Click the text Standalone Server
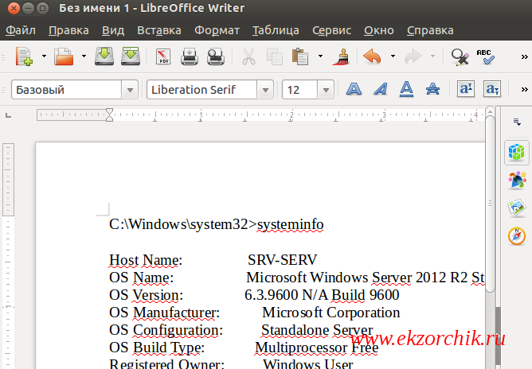Image resolution: width=532 pixels, height=369 pixels. coord(317,330)
